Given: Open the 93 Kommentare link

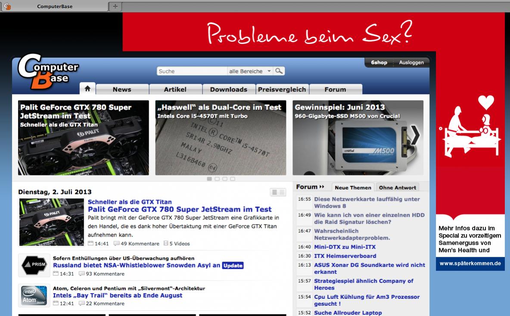Looking at the screenshot, I should click(105, 274).
